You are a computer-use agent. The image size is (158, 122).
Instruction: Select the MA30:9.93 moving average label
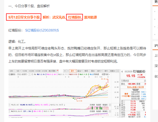73,74
